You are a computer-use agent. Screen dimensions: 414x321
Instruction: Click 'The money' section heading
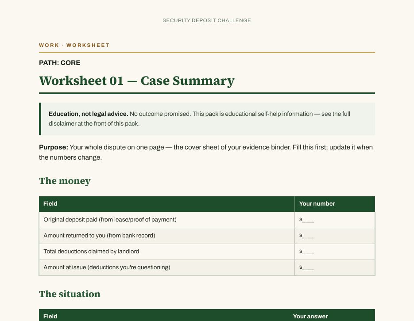tap(65, 181)
